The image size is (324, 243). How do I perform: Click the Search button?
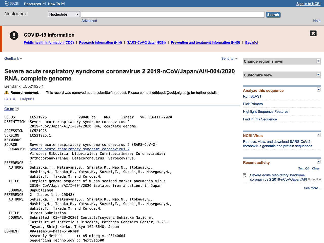click(273, 15)
